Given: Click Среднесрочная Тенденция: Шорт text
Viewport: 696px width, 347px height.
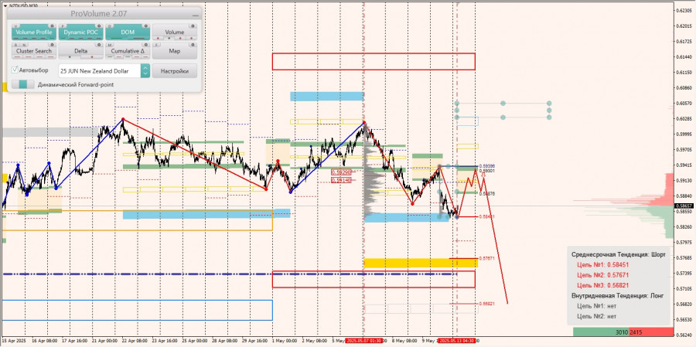Looking at the screenshot, I should click(619, 255).
